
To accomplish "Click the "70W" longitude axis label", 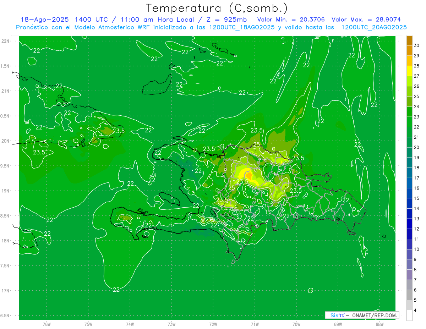I will click(296, 324).
